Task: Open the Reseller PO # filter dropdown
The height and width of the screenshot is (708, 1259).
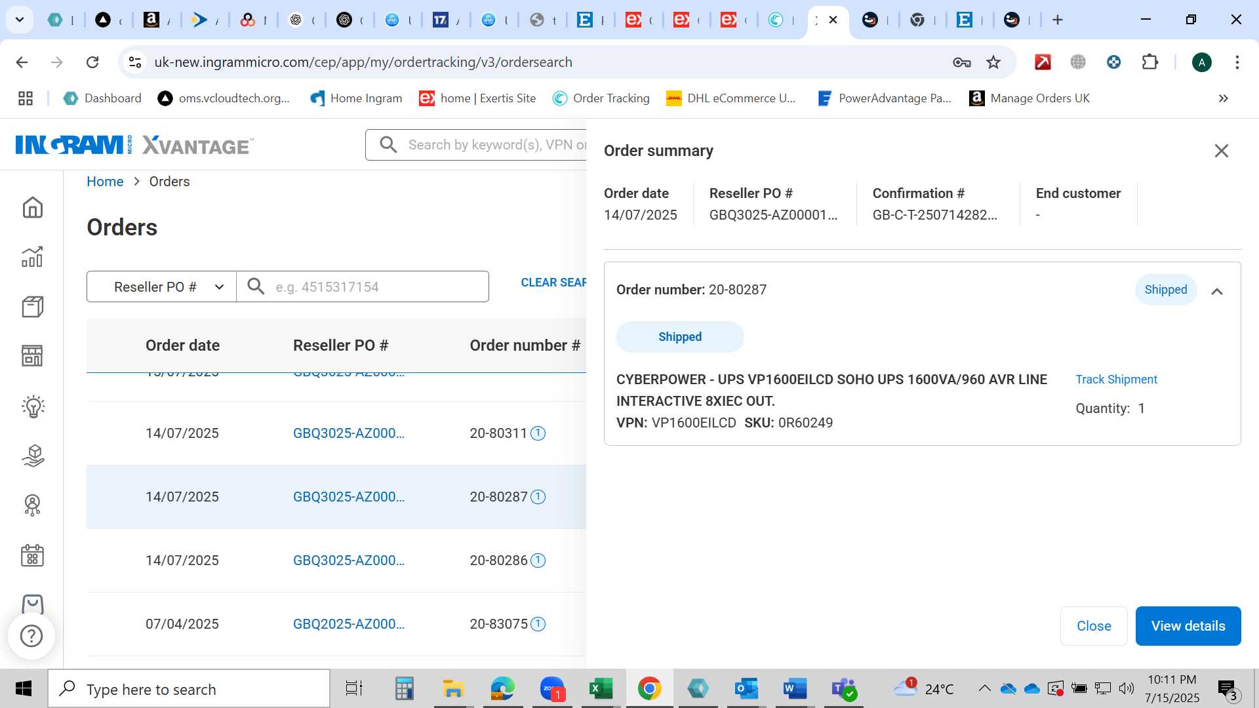Action: (x=161, y=286)
